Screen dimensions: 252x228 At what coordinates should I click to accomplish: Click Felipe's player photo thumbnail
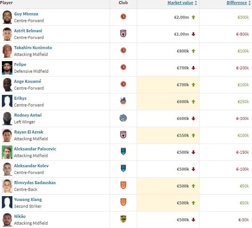(x=7, y=67)
